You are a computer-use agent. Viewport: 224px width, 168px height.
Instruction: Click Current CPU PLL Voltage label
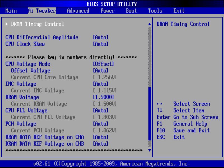[x=43, y=117]
